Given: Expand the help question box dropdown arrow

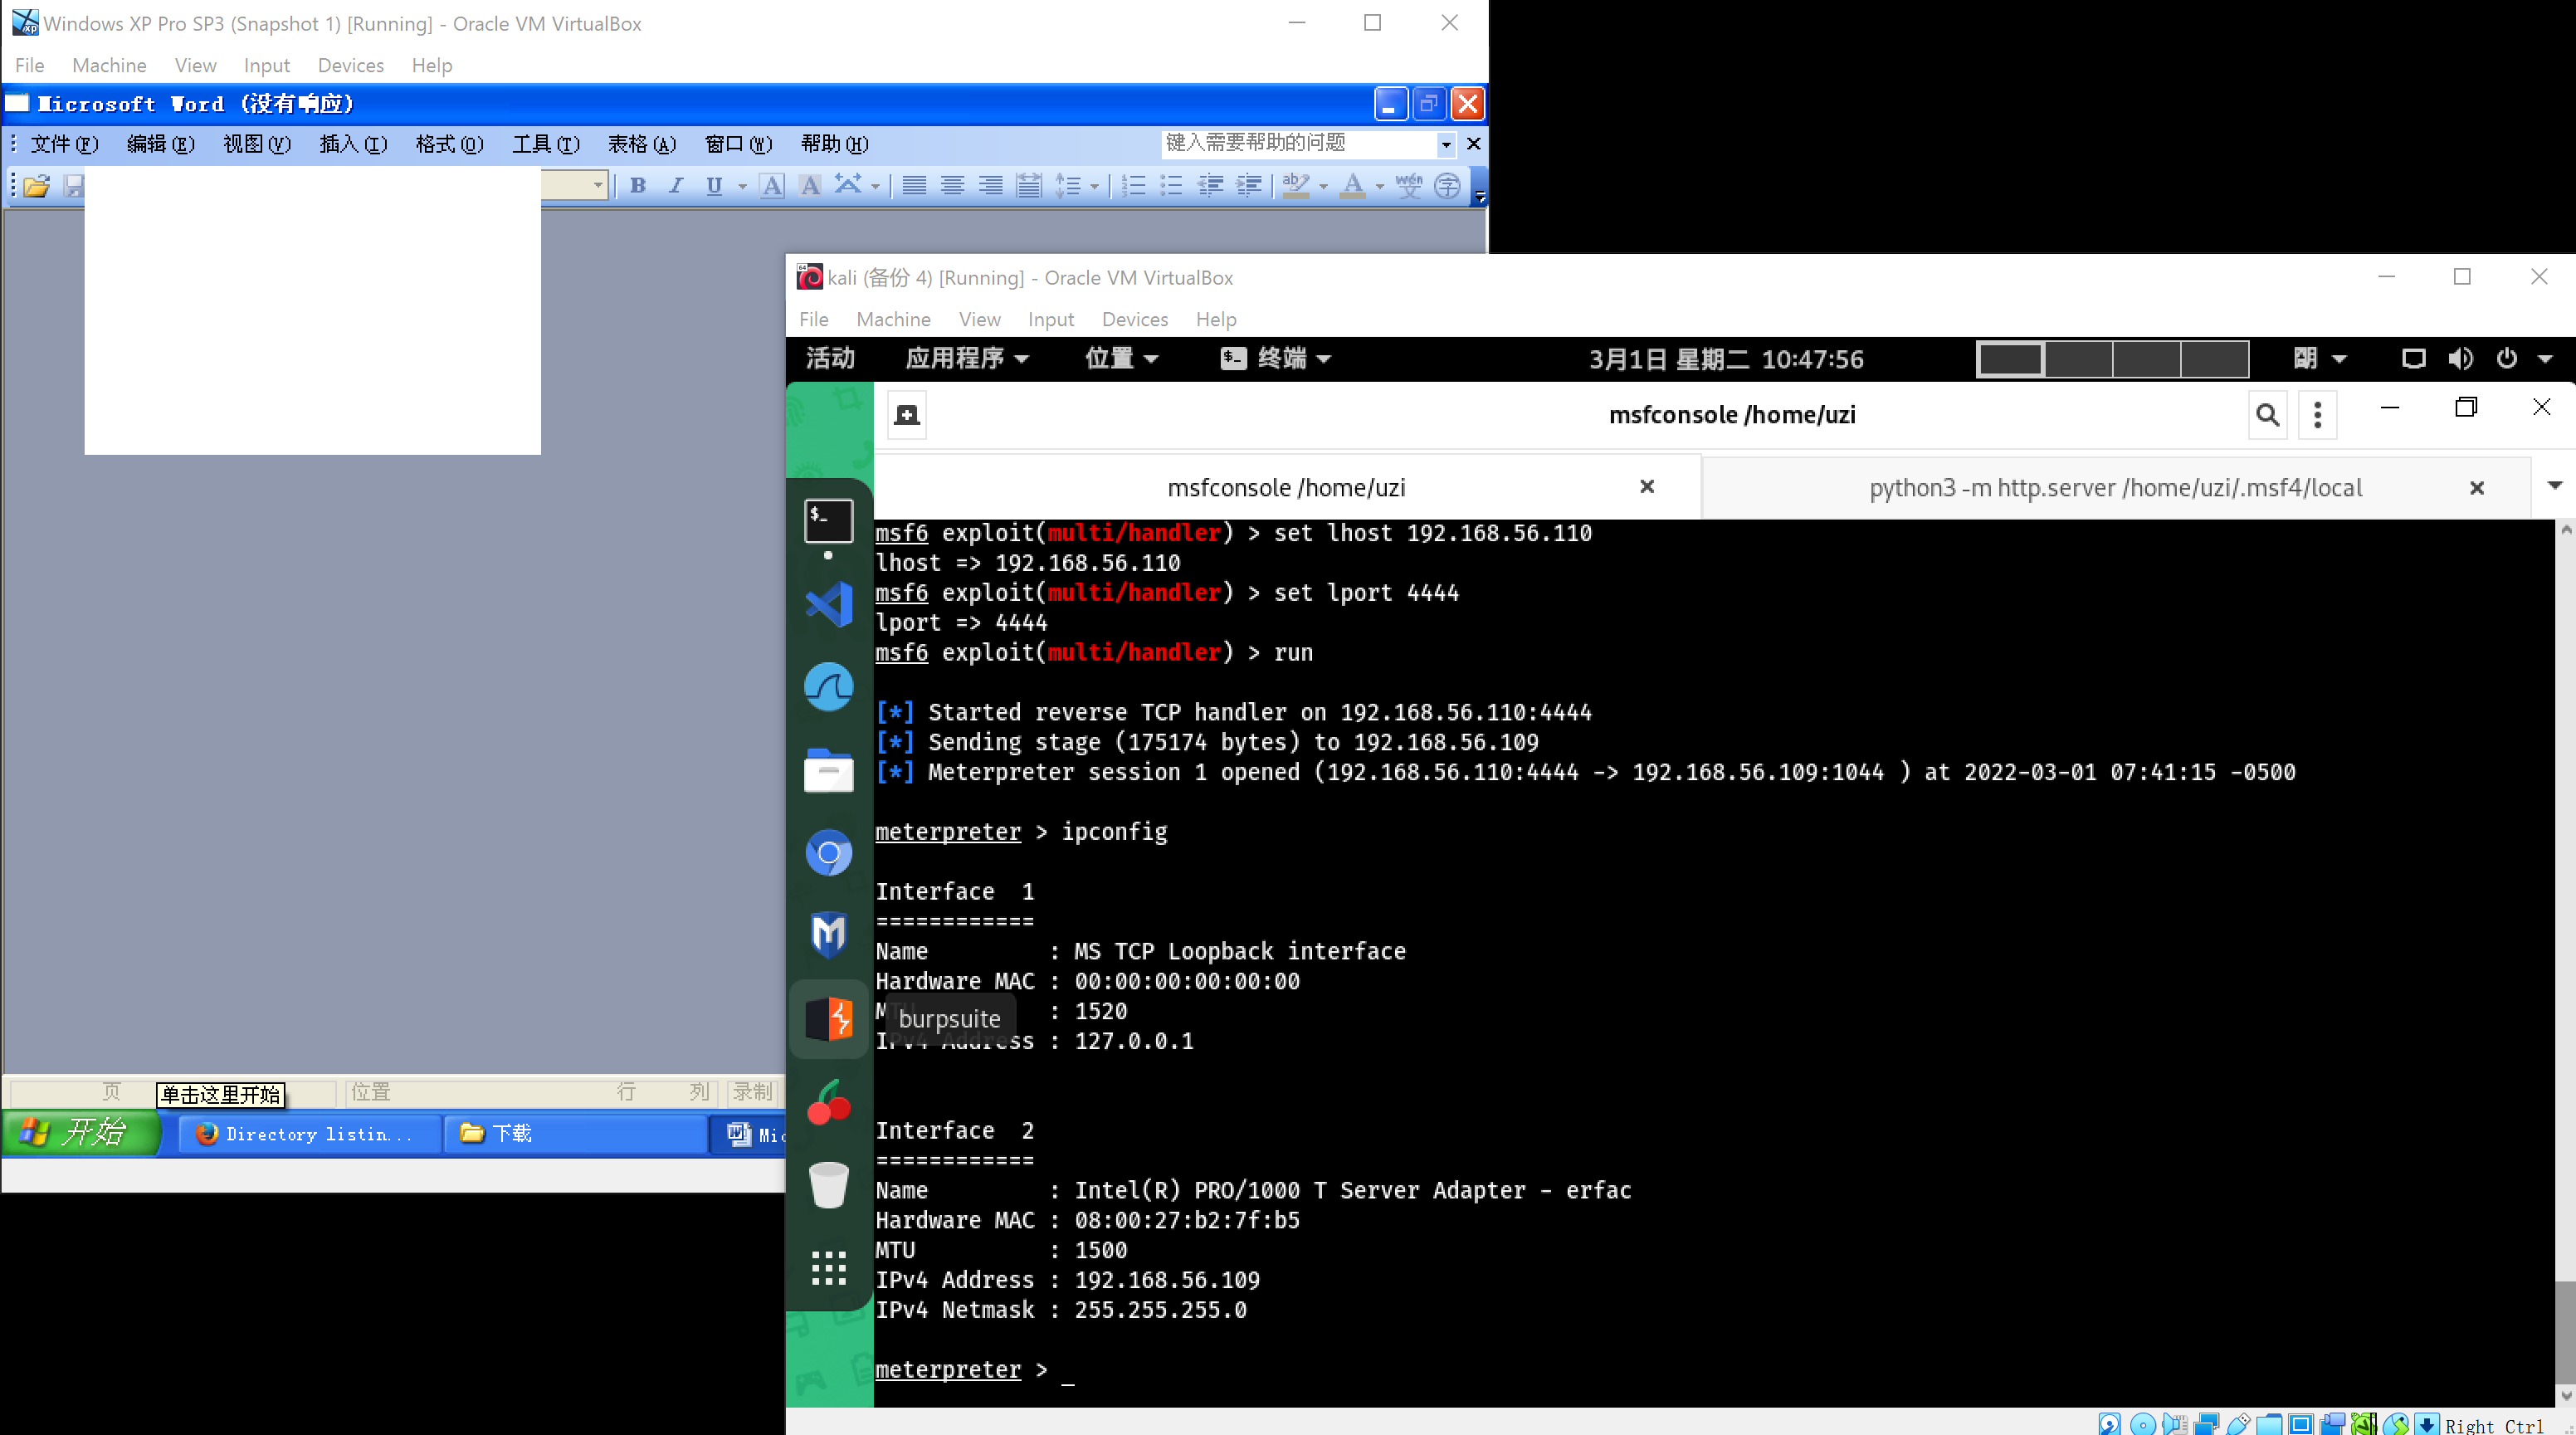Looking at the screenshot, I should [x=1446, y=144].
